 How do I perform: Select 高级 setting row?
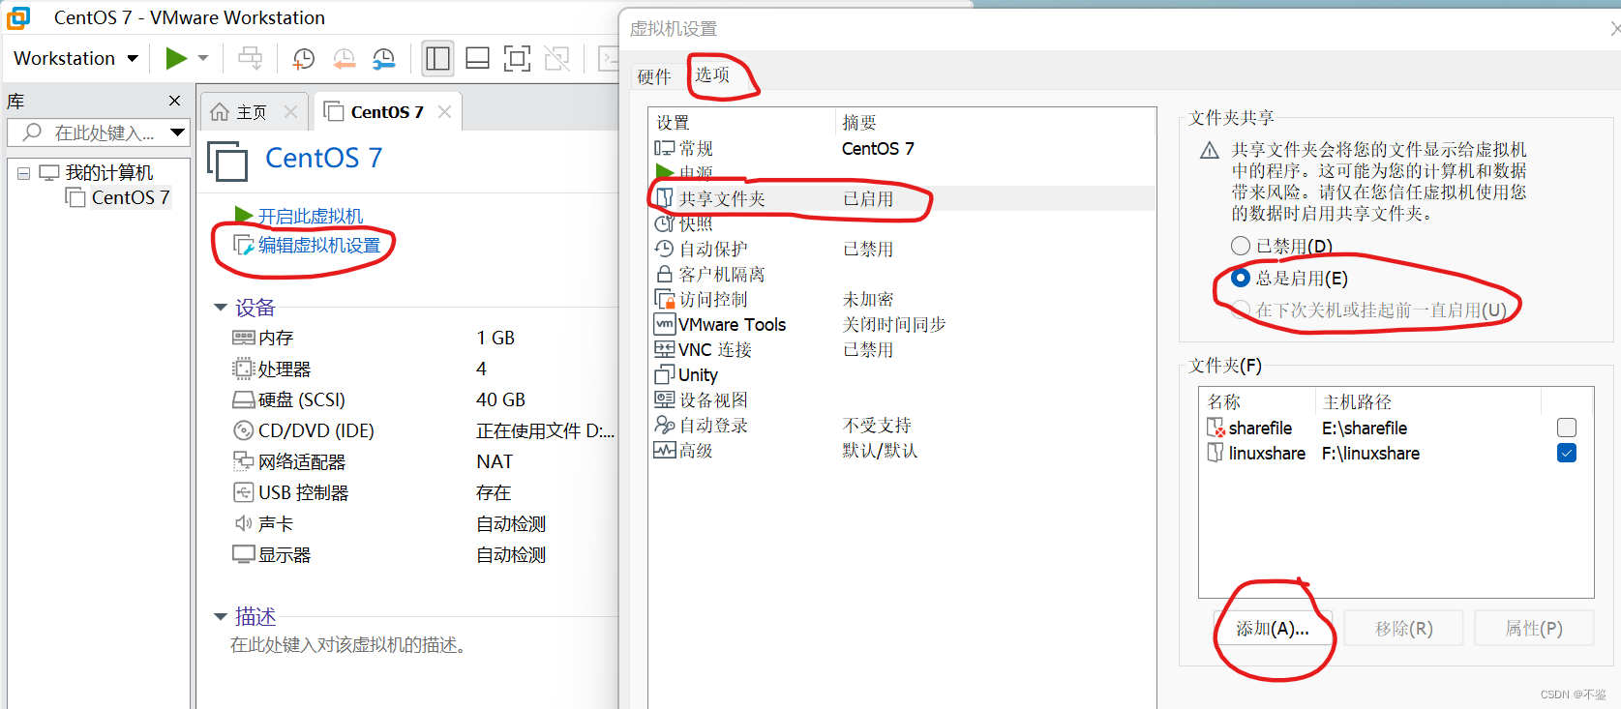pos(902,450)
